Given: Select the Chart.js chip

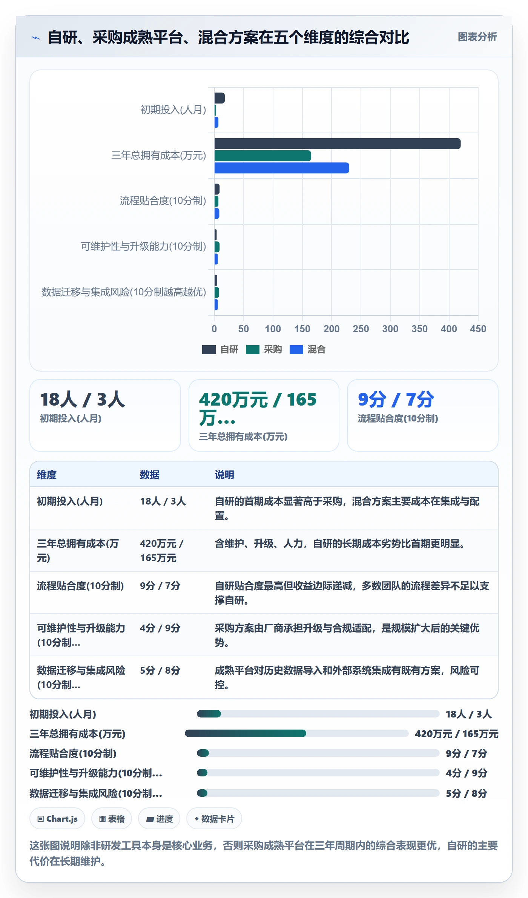Looking at the screenshot, I should pos(57,819).
